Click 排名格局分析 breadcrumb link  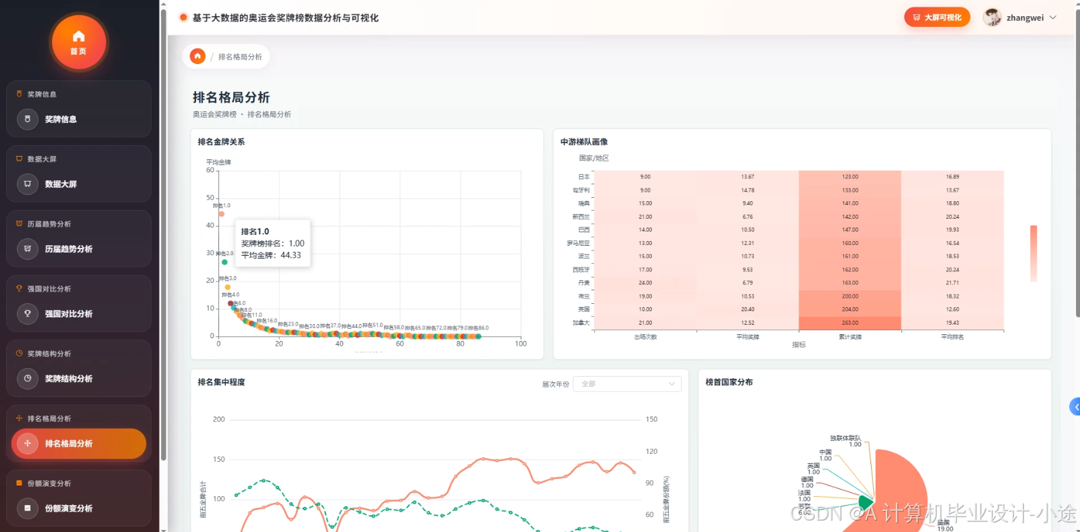coord(240,57)
